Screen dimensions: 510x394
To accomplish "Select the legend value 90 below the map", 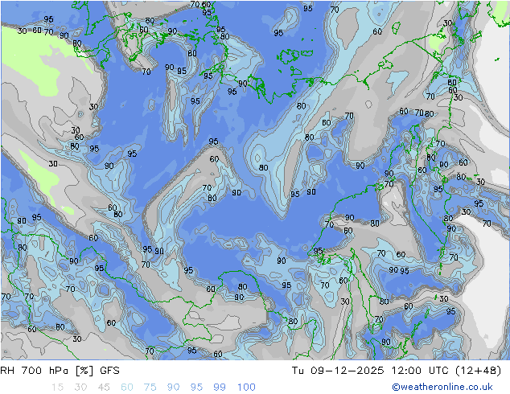I will coord(173,387).
